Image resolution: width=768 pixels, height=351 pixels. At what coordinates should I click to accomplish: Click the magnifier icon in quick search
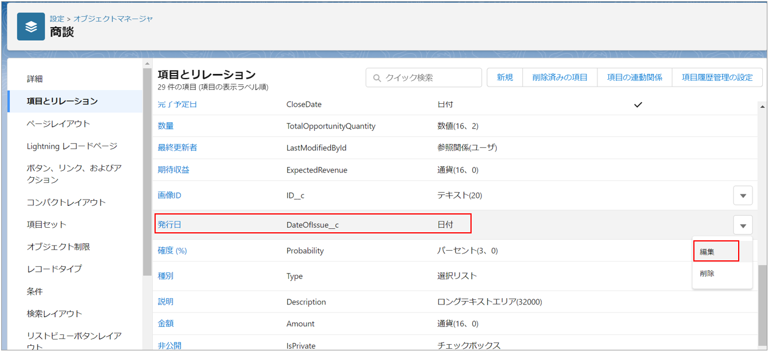point(377,77)
